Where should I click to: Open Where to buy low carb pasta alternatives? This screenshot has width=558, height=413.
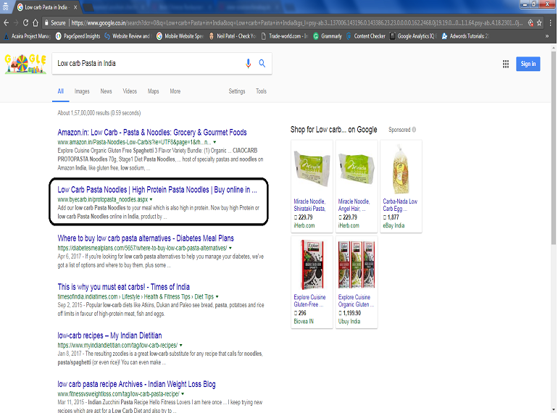(x=146, y=238)
